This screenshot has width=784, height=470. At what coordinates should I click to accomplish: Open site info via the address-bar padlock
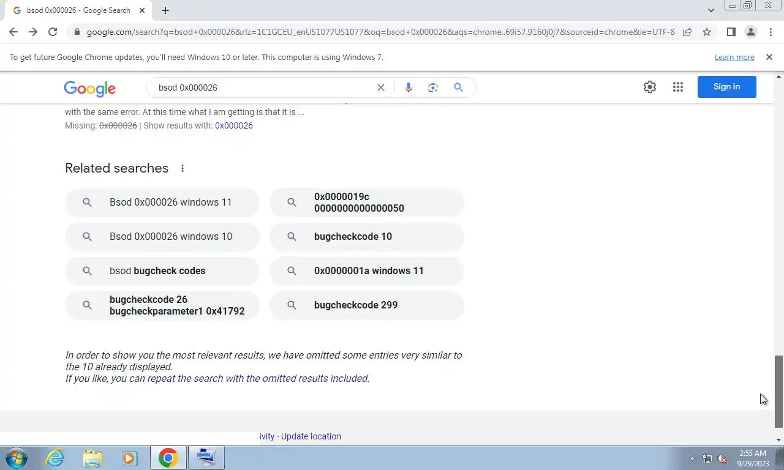[77, 32]
